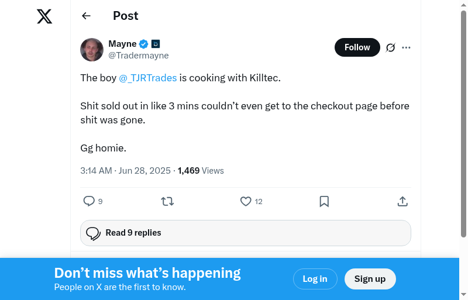Click the Grok icon beside Follow

click(x=391, y=47)
